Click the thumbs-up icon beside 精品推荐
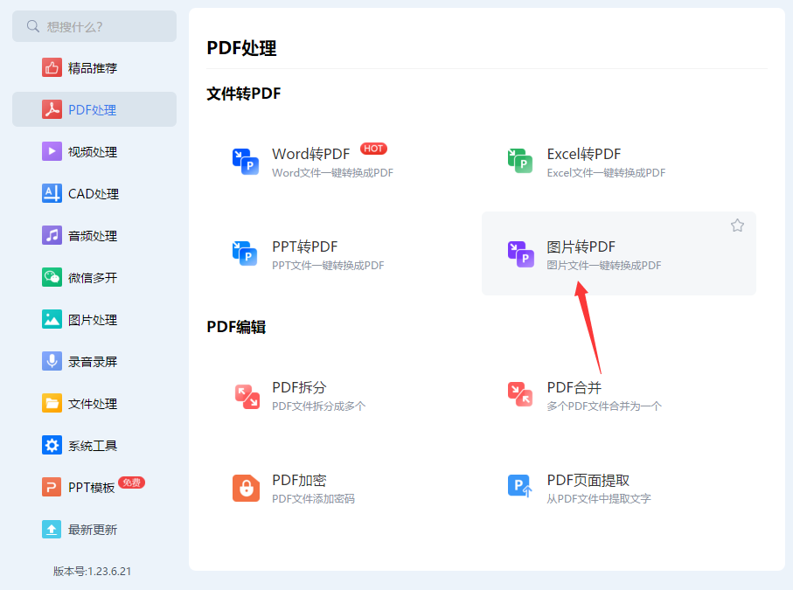 pos(52,68)
